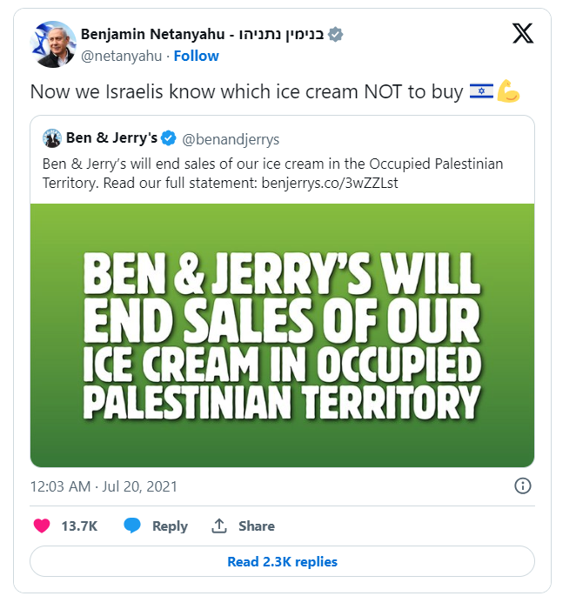Like the tweet with the heart icon
Viewport: 576px width, 596px height.
pos(42,526)
